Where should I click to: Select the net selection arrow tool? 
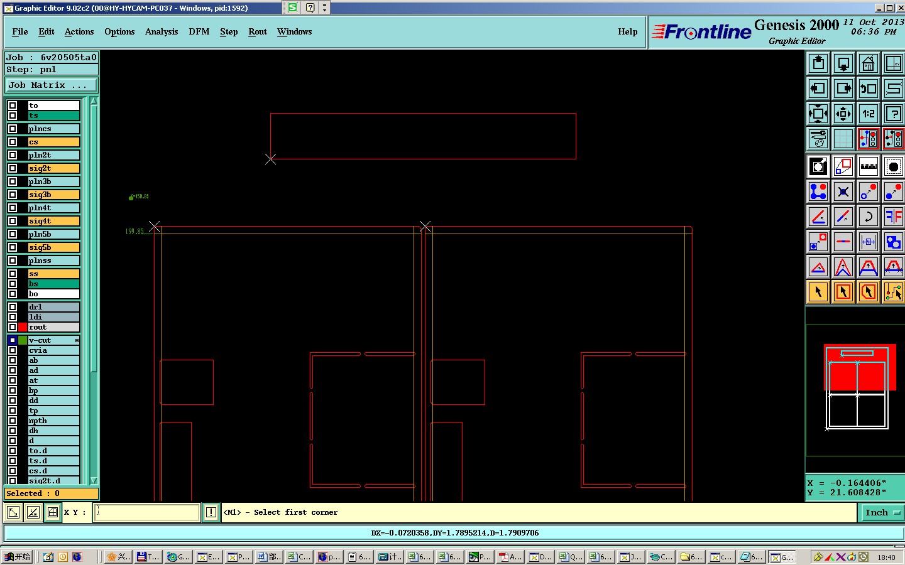(894, 292)
